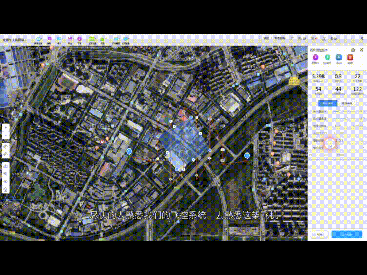Click the red delete trash icon
The height and width of the screenshot is (275, 367).
pyautogui.click(x=351, y=58)
